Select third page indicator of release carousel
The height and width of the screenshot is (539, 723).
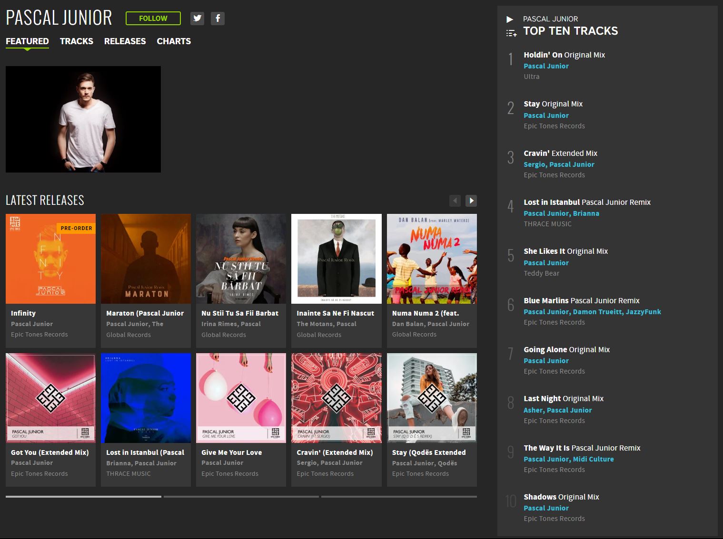coord(399,497)
